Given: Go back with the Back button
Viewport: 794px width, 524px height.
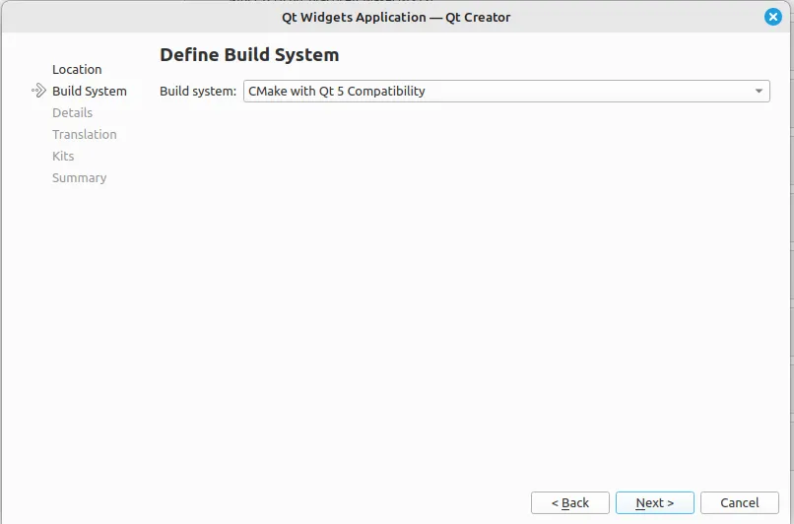Looking at the screenshot, I should 570,502.
